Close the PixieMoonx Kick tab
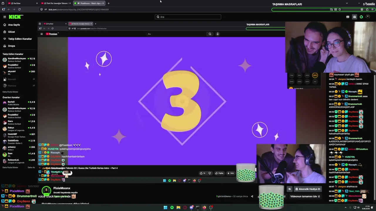 pyautogui.click(x=103, y=3)
